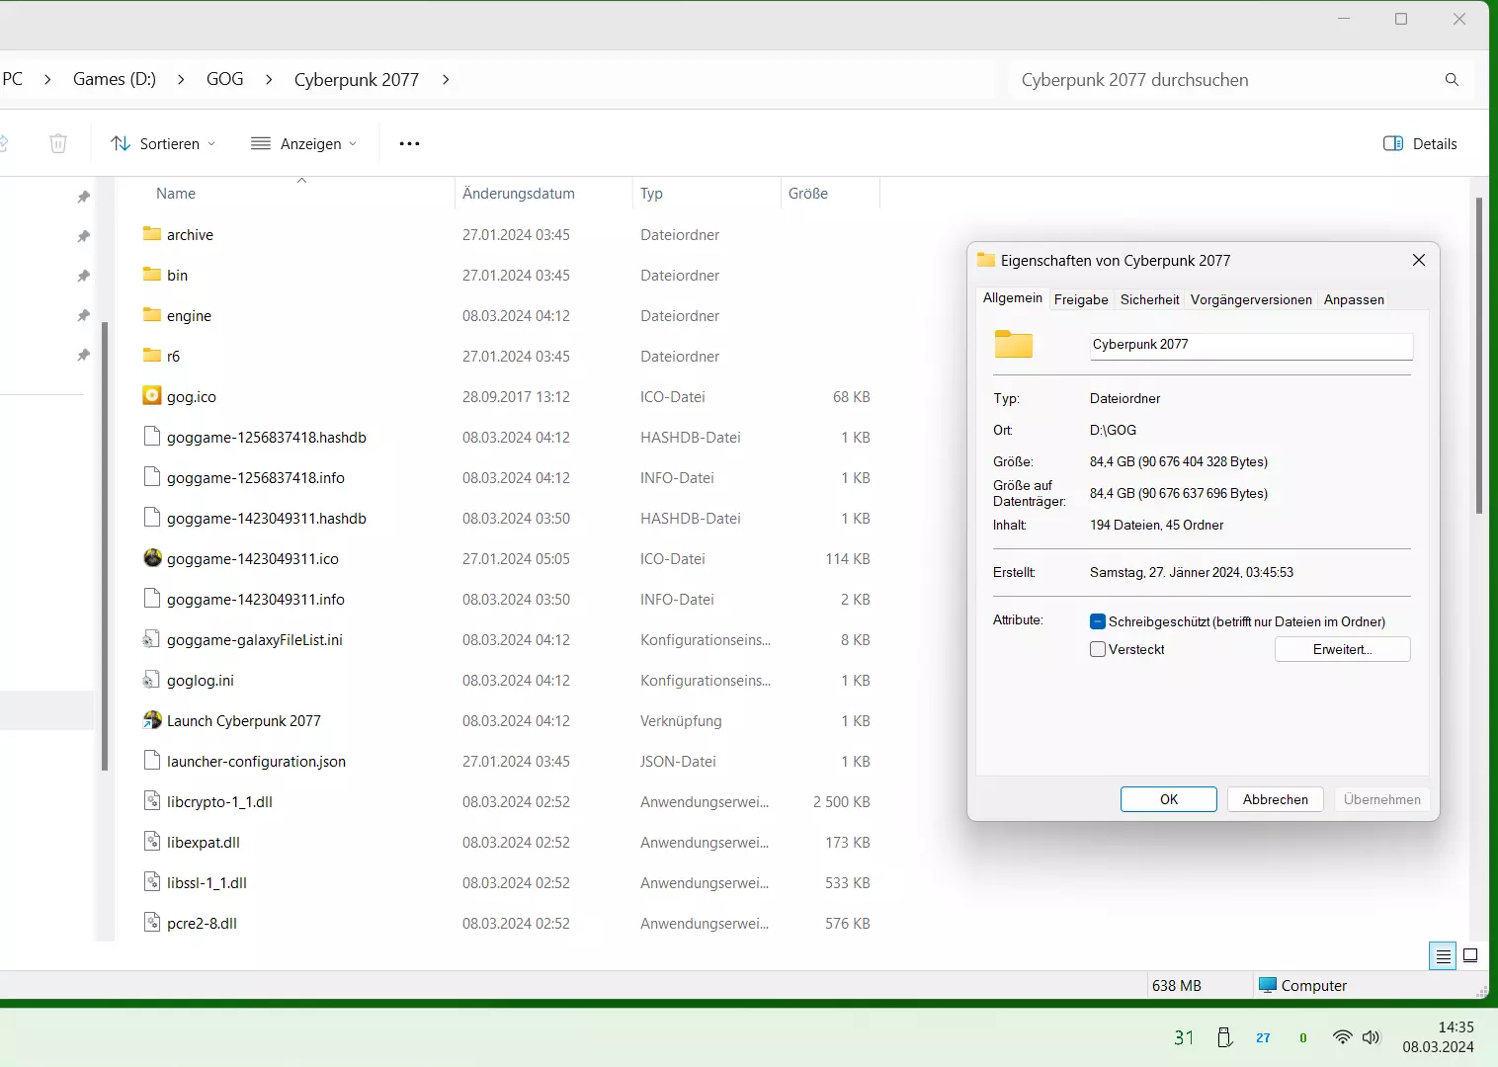
Task: Click the r6 folder icon
Action: coord(151,356)
